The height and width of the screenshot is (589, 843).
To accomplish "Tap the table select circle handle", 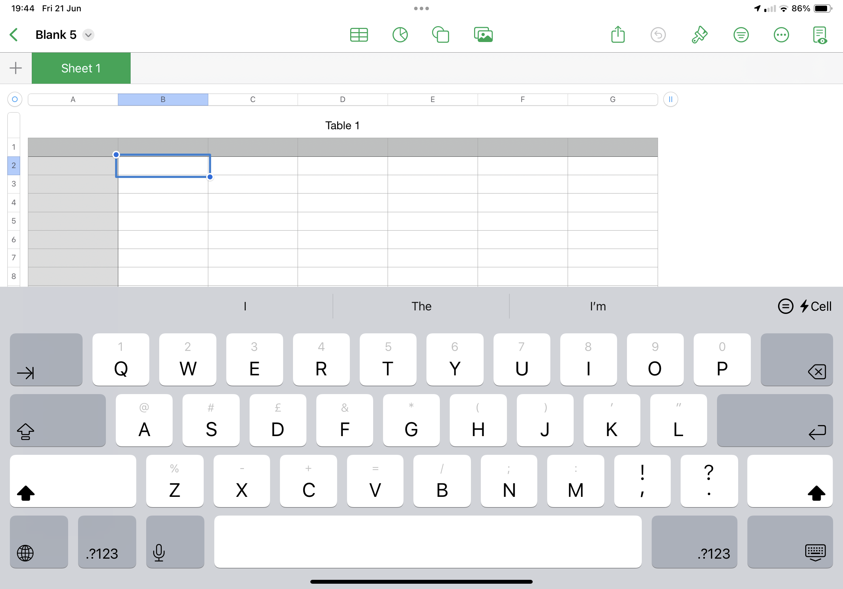I will click(15, 99).
